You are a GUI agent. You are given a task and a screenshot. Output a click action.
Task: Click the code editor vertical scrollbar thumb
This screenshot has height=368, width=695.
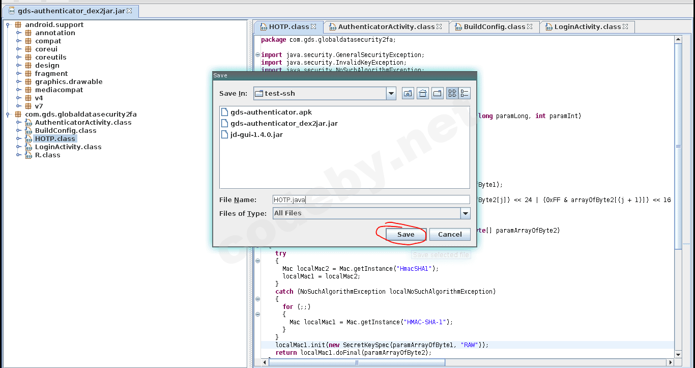click(x=678, y=147)
